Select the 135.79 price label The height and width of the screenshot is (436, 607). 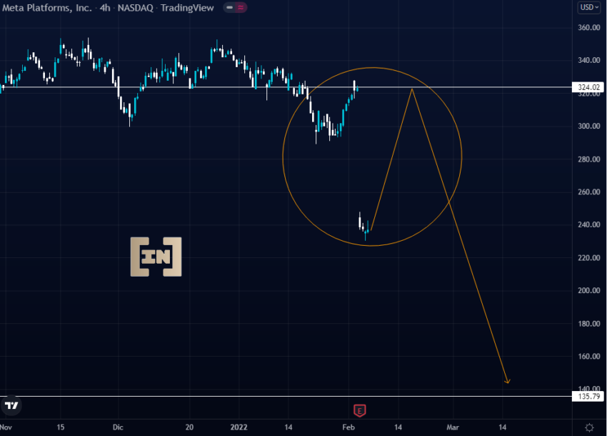[x=588, y=396]
